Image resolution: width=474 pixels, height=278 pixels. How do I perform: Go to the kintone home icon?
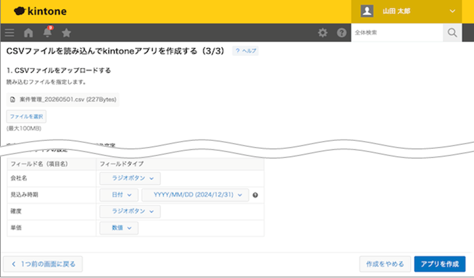pyautogui.click(x=28, y=33)
